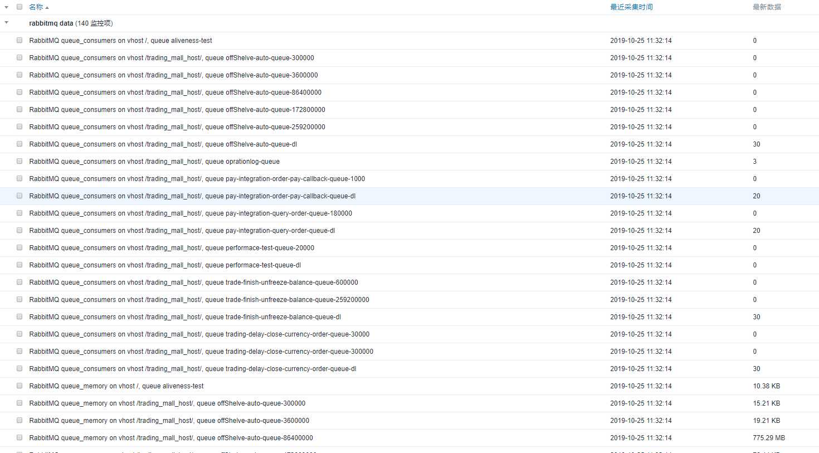The height and width of the screenshot is (453, 819).
Task: Click value 20 in query-order-queue-dl row
Action: pyautogui.click(x=757, y=231)
